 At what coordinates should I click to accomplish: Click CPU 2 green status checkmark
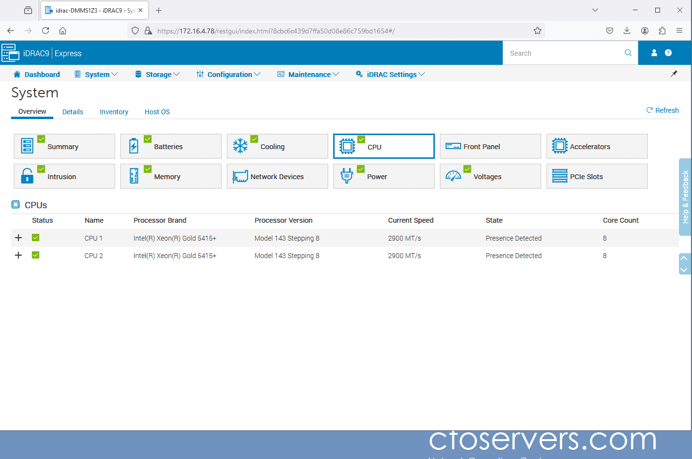35,255
